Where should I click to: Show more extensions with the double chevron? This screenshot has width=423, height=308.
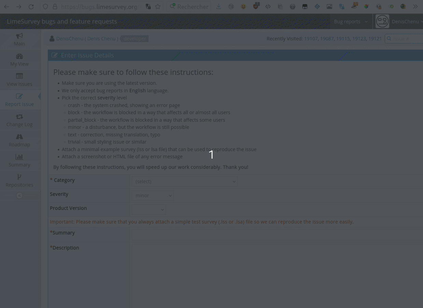click(415, 6)
